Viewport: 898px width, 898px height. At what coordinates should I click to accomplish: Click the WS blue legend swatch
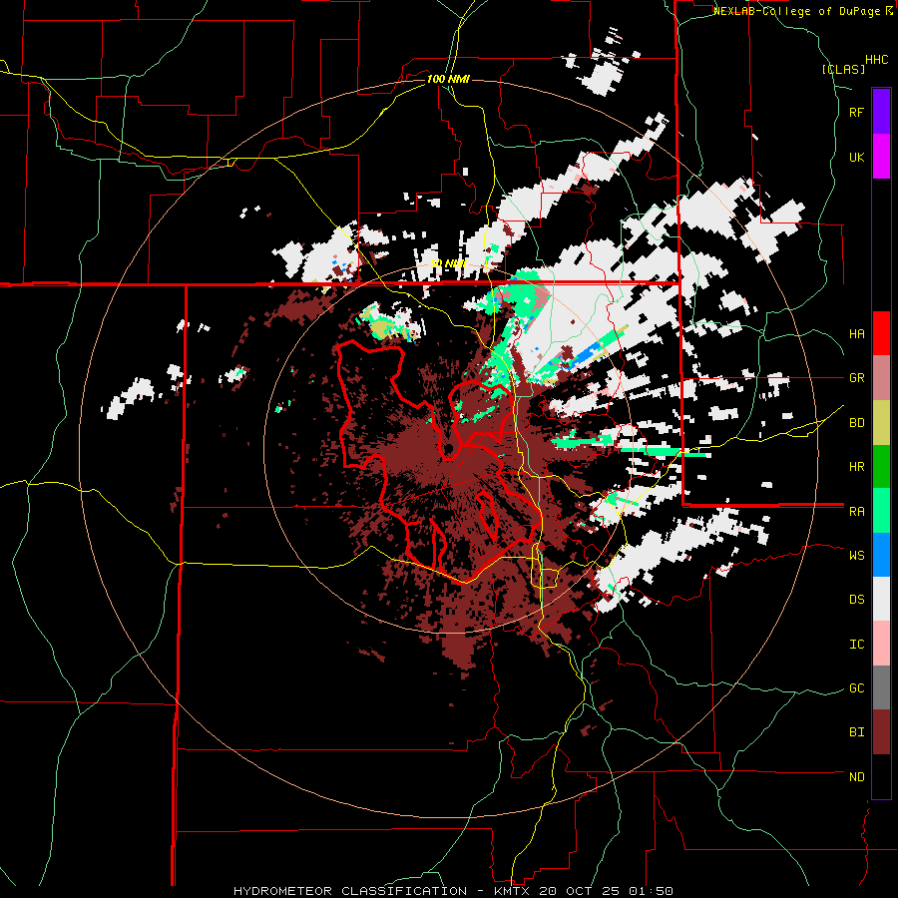(x=881, y=555)
